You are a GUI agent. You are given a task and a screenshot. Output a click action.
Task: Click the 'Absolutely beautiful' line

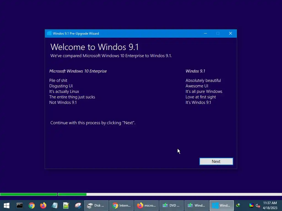pyautogui.click(x=203, y=80)
